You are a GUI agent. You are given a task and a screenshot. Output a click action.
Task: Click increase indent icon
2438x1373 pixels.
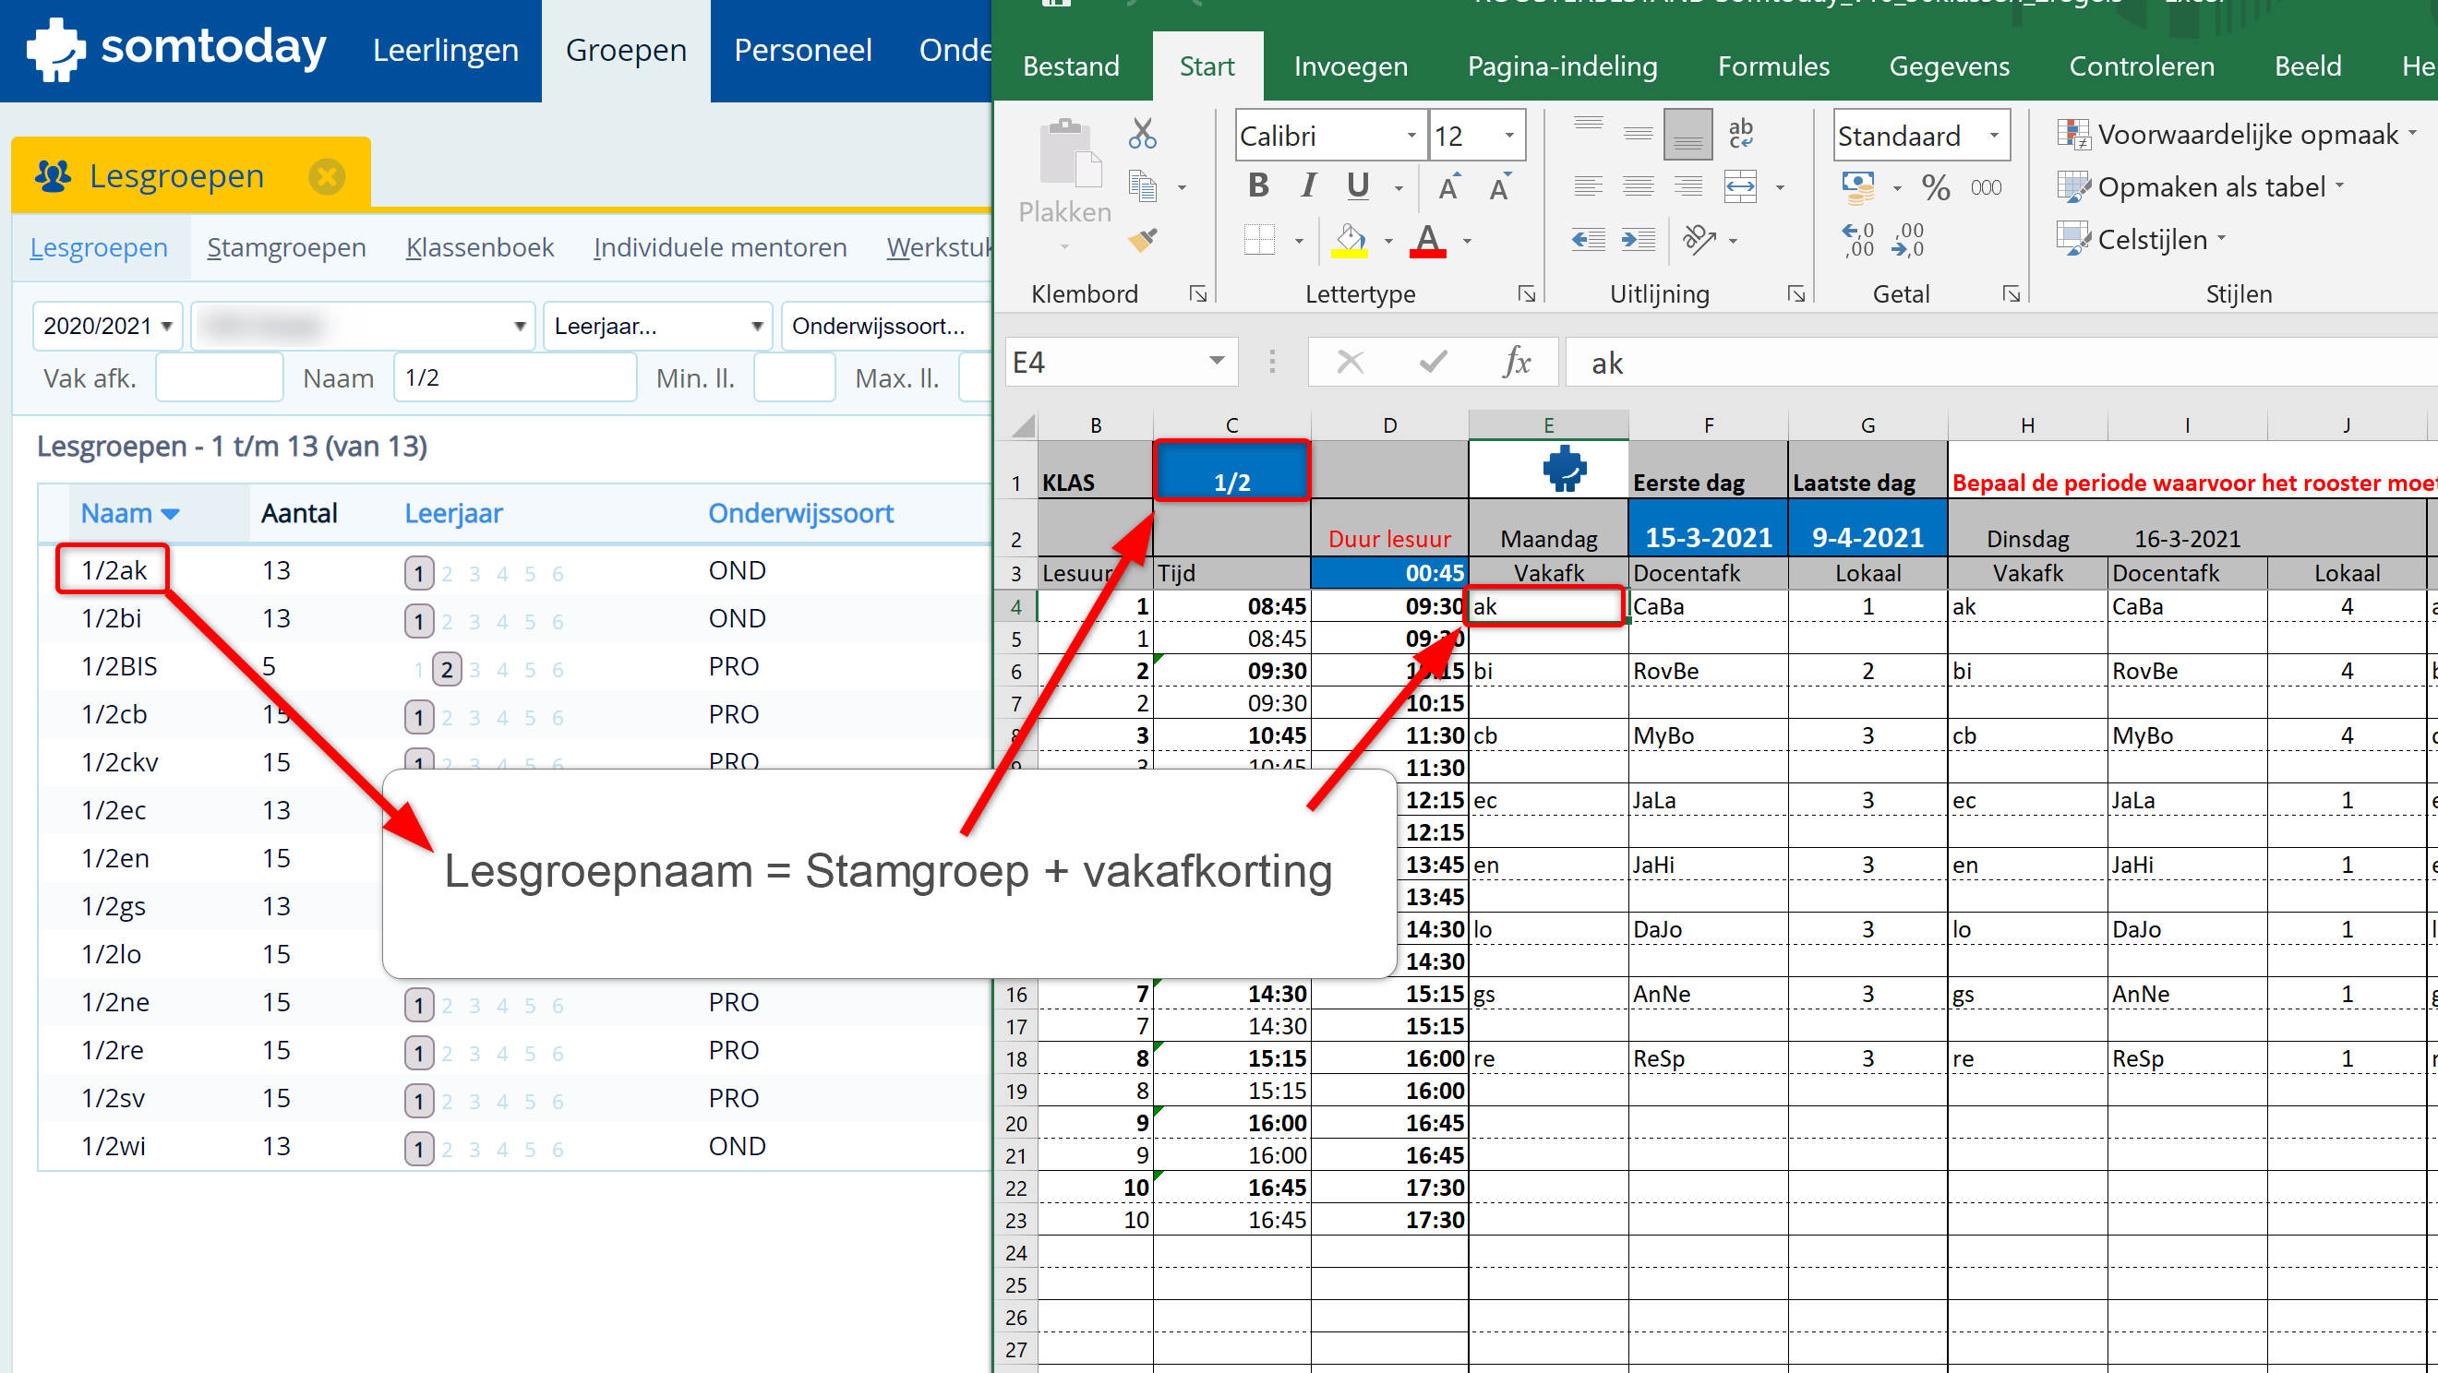click(1639, 239)
